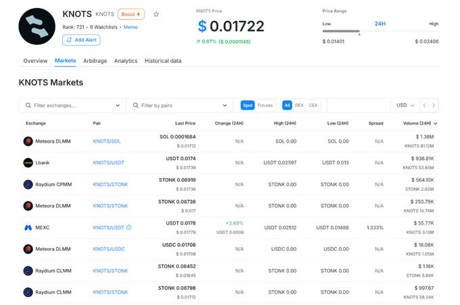Click the Raydium CPMM exchange name

[x=53, y=185]
